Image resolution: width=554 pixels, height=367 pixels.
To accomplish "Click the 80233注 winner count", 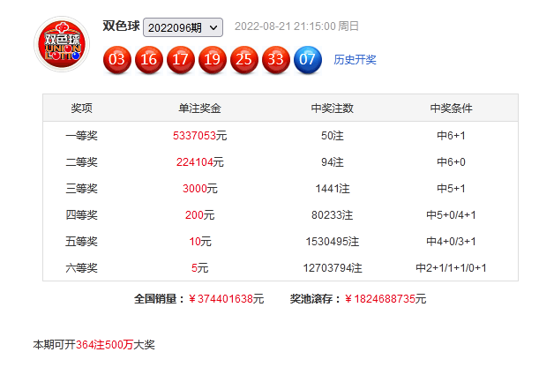I will [x=332, y=215].
